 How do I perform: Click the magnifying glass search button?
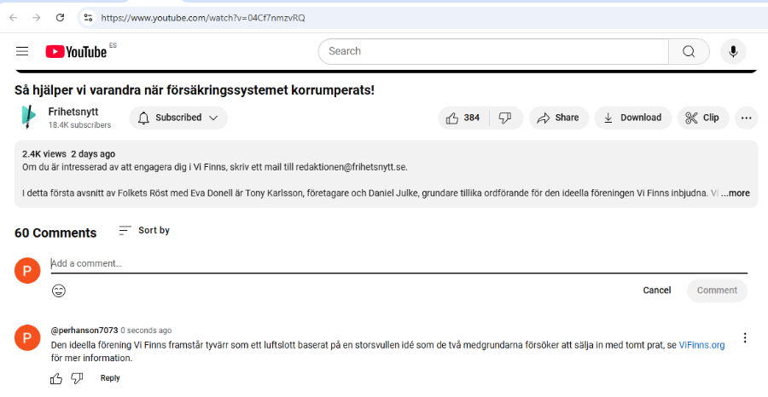(x=688, y=51)
